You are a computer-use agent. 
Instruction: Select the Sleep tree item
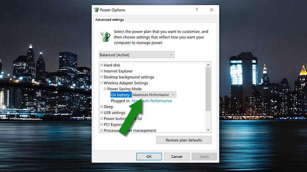(108, 107)
